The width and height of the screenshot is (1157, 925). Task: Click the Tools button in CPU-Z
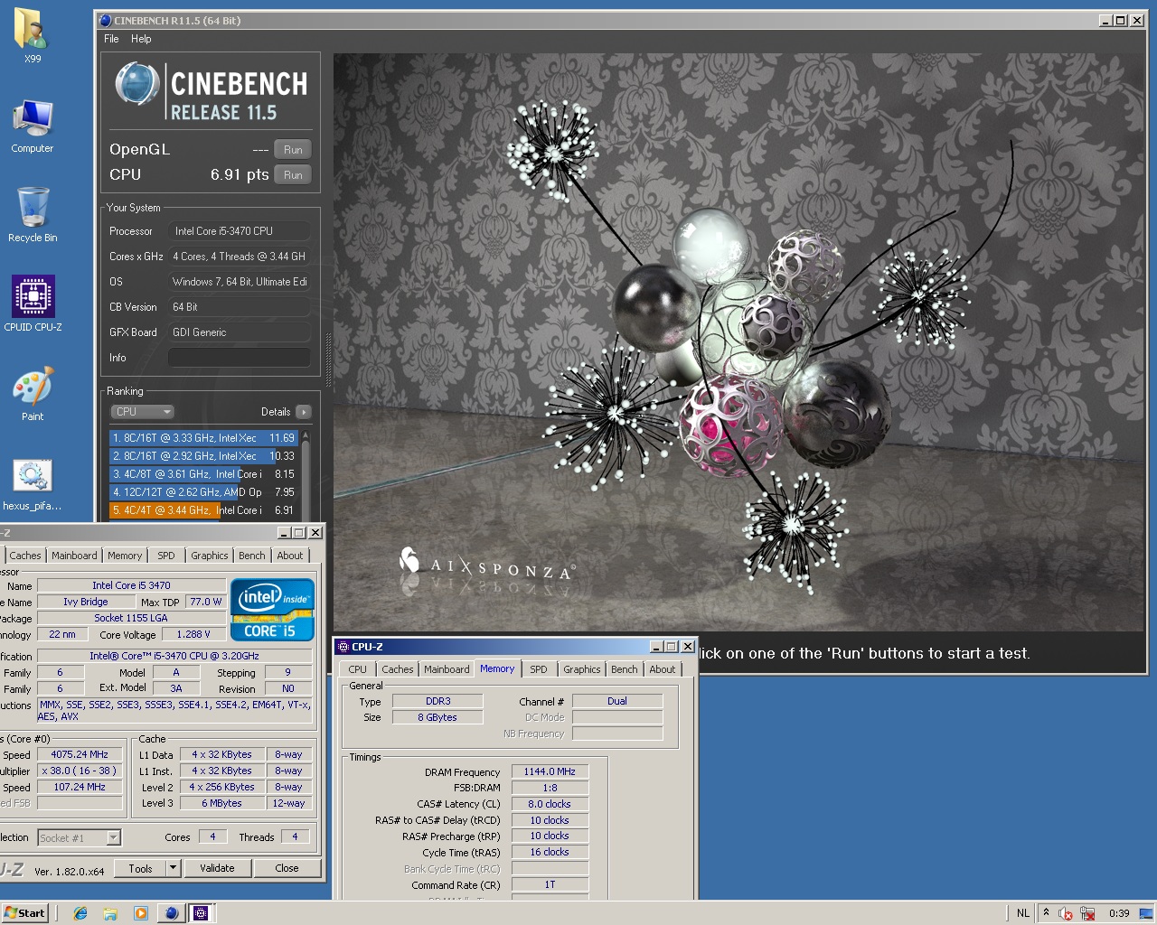(140, 868)
